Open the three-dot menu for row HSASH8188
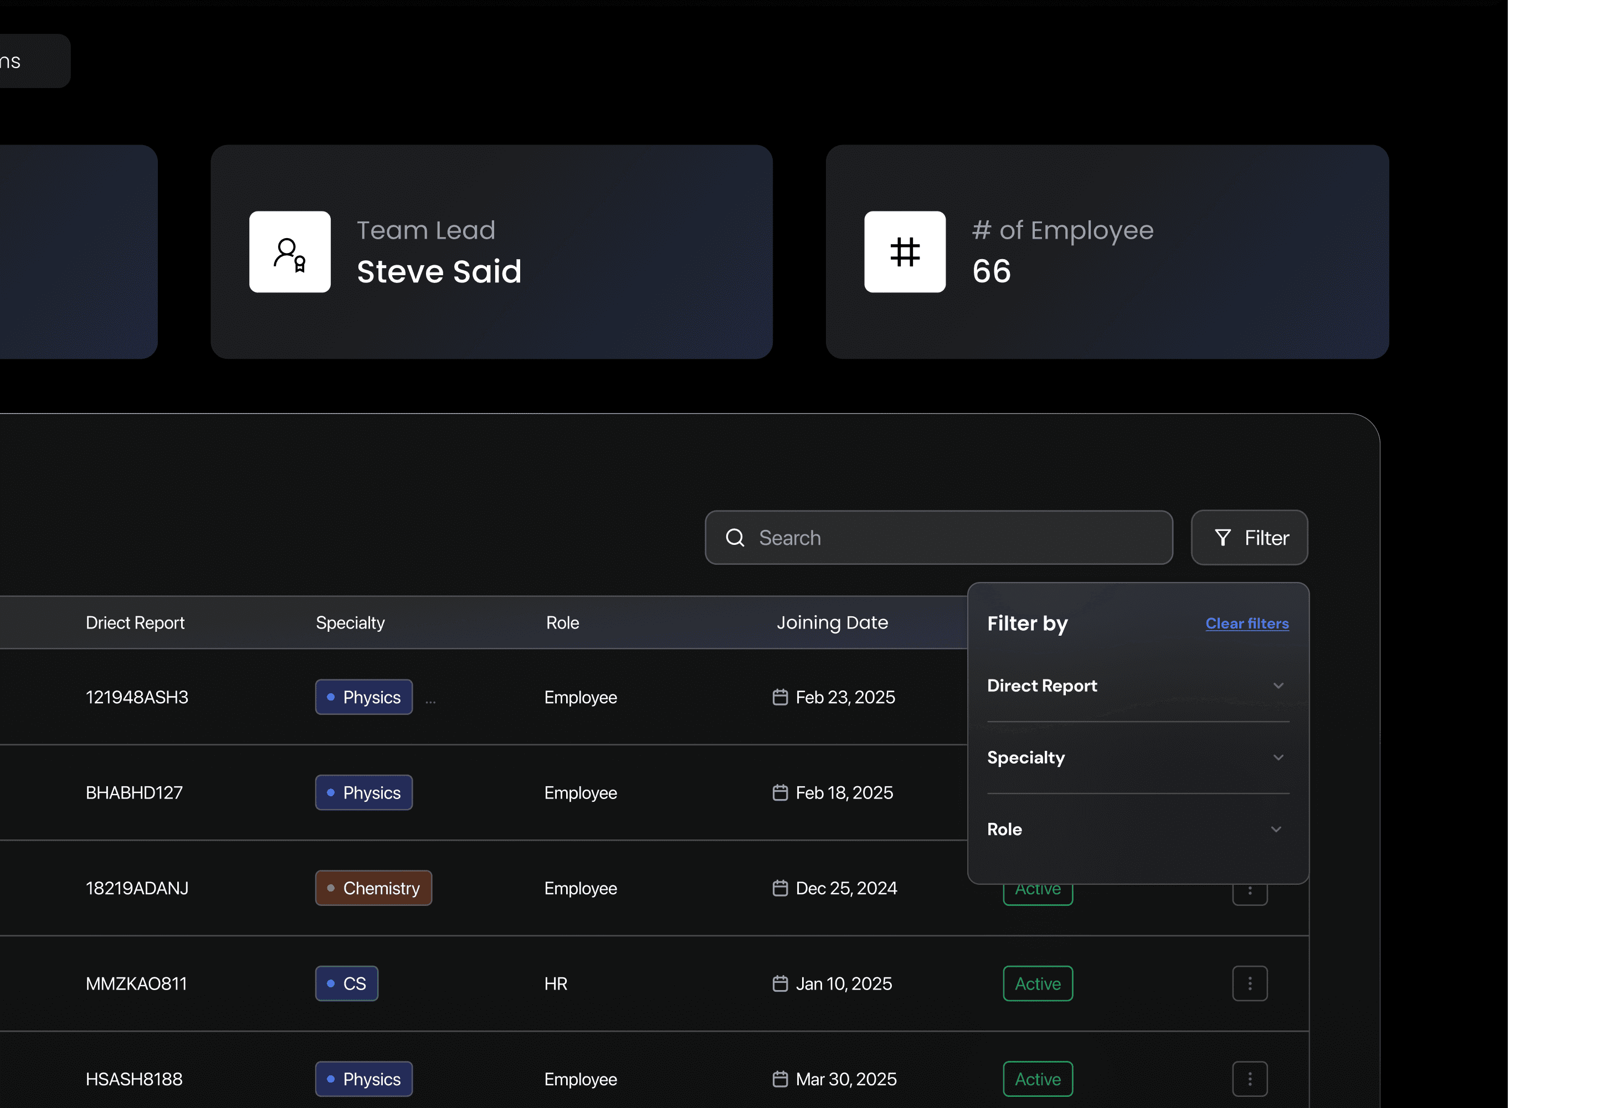1617x1108 pixels. click(x=1249, y=1078)
